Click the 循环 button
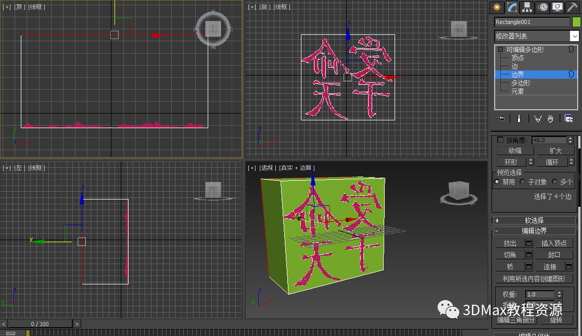The width and height of the screenshot is (582, 336). click(552, 162)
